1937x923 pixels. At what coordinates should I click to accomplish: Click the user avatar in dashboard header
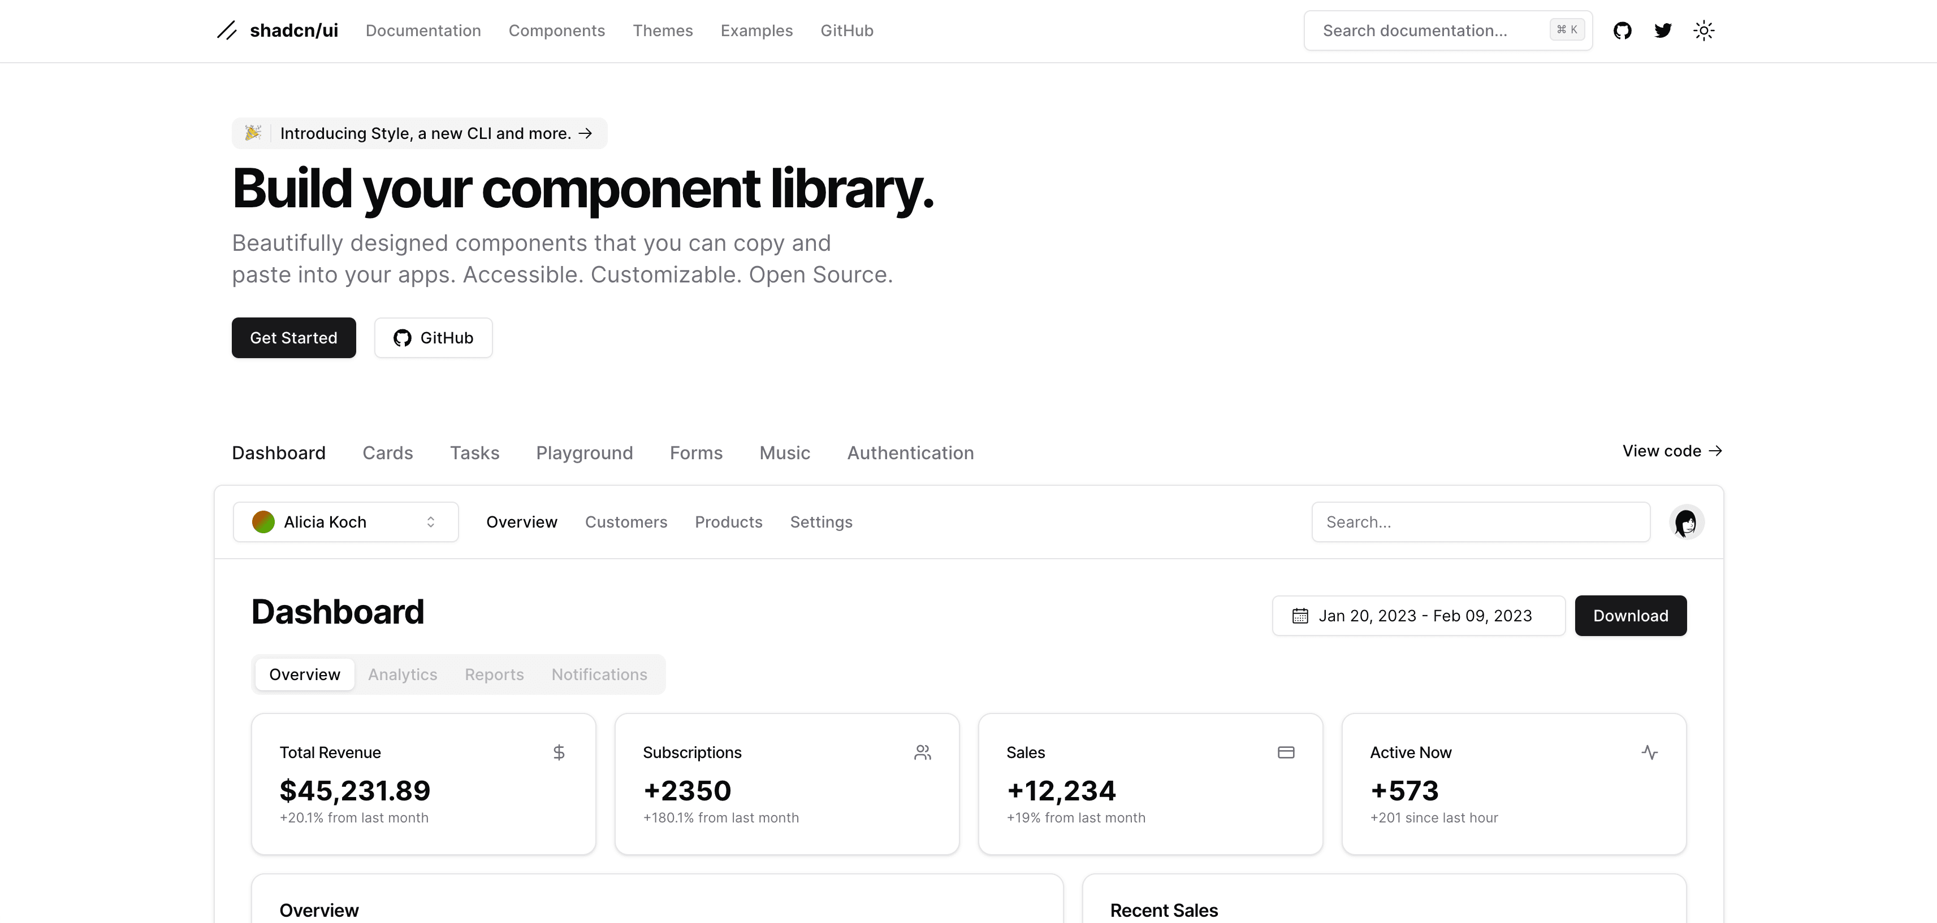[1687, 522]
